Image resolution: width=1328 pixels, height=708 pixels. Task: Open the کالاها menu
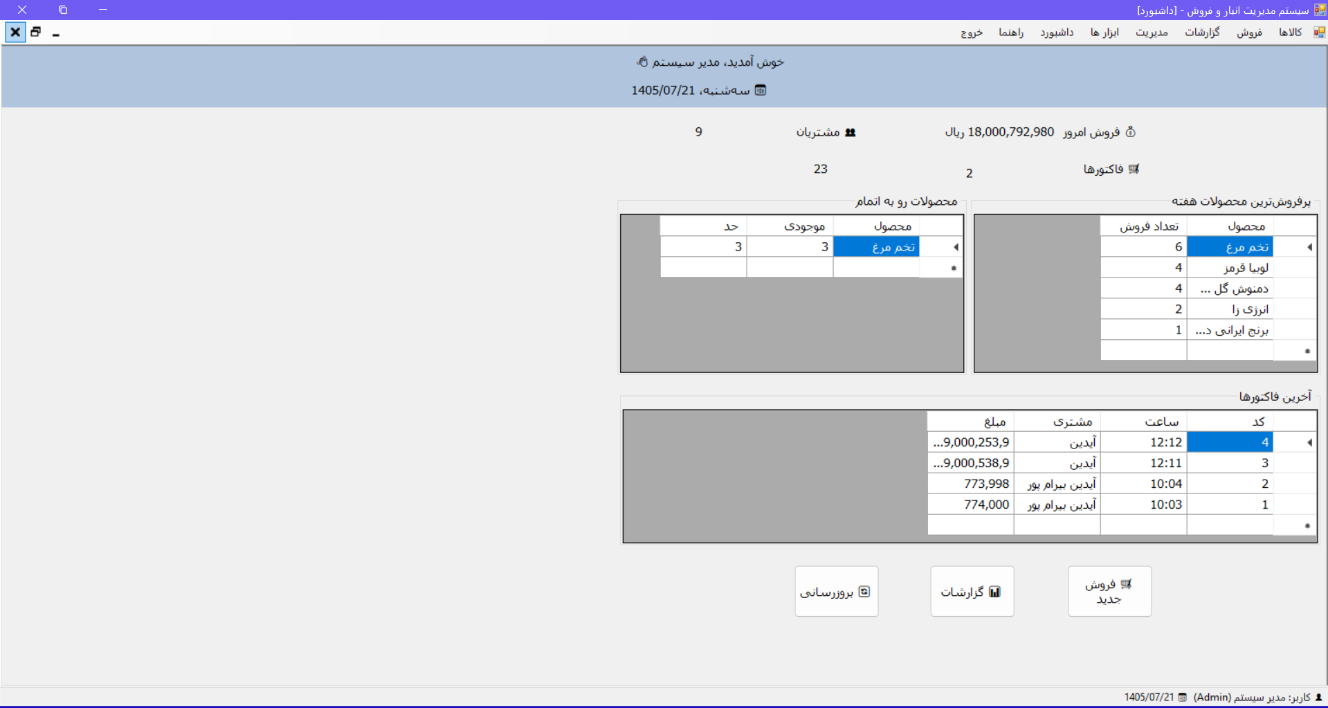pyautogui.click(x=1290, y=32)
